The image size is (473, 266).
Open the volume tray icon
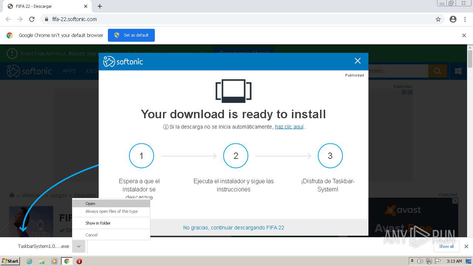click(420, 261)
